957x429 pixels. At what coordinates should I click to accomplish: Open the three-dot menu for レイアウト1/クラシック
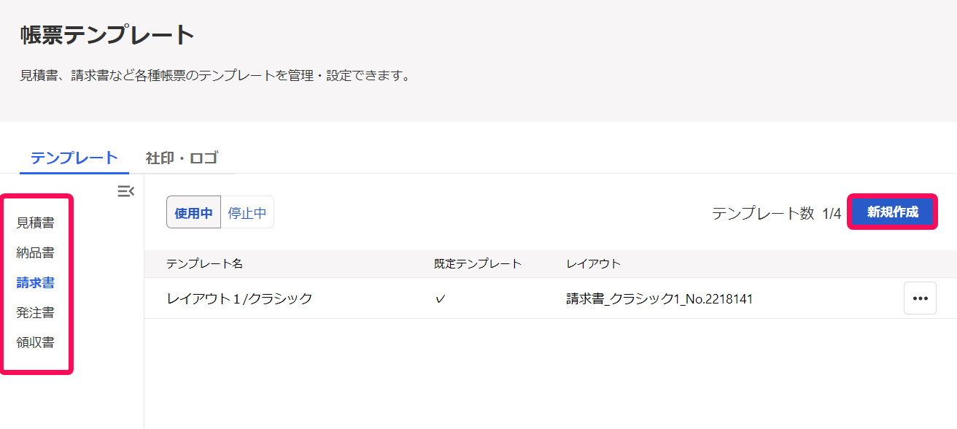pyautogui.click(x=920, y=298)
